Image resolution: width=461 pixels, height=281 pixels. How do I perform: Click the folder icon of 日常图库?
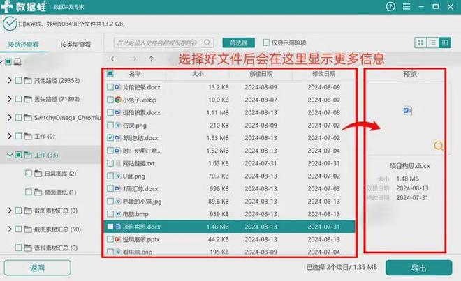pyautogui.click(x=38, y=174)
